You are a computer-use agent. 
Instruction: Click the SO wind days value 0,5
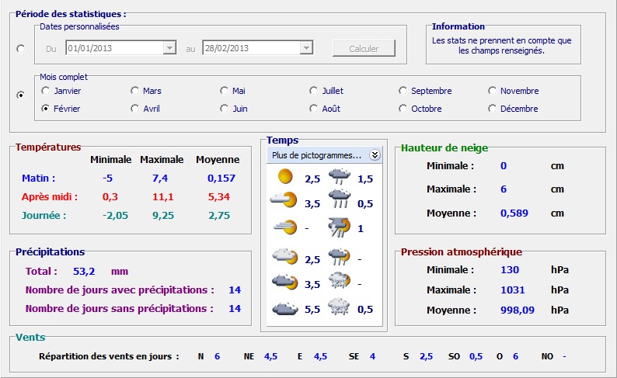pos(476,356)
